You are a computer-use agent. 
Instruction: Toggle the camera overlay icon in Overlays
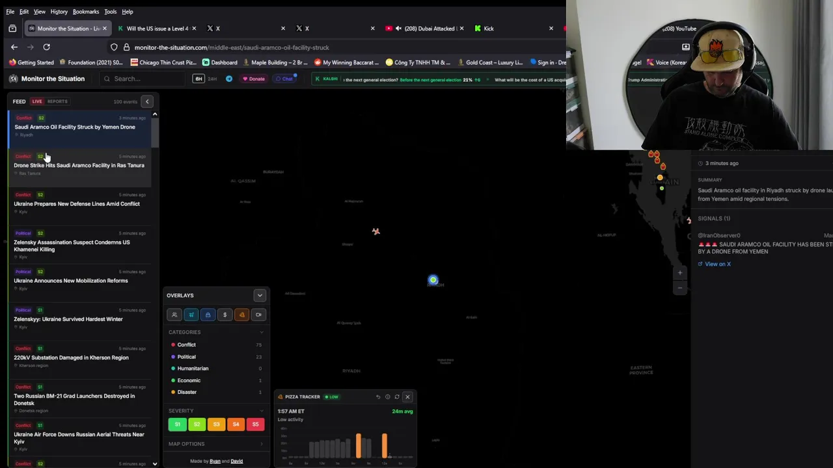point(259,315)
